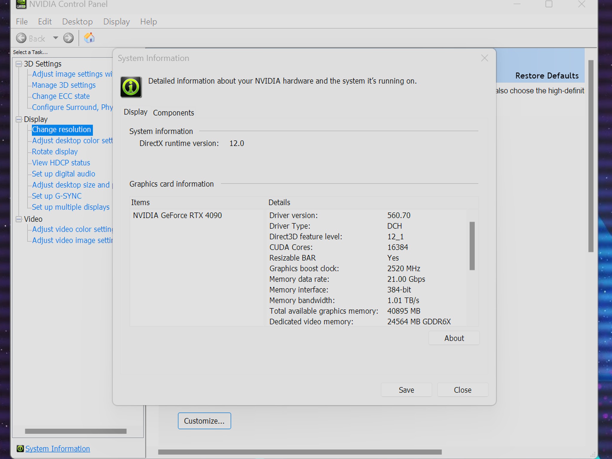
Task: Collapse the 3D Settings tree node
Action: tap(19, 64)
